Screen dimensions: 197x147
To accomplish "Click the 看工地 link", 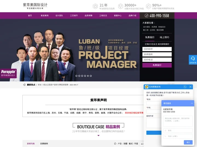I will (x=146, y=30).
